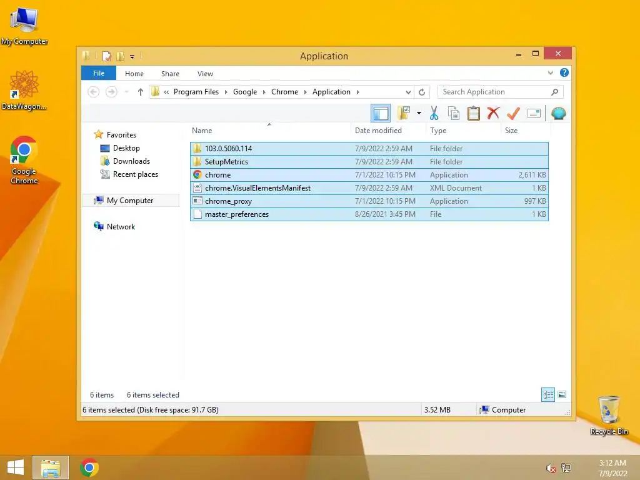Refresh the Application folder view
This screenshot has height=480, width=640.
click(x=422, y=92)
